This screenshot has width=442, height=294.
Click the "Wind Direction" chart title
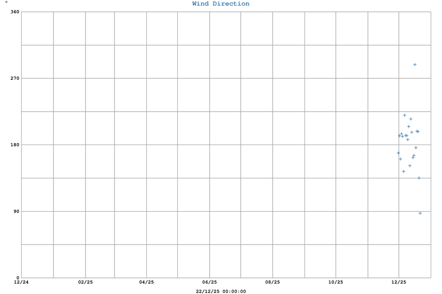(x=221, y=4)
